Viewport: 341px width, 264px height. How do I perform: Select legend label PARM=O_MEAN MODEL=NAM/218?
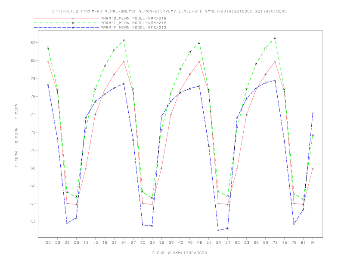click(x=133, y=18)
